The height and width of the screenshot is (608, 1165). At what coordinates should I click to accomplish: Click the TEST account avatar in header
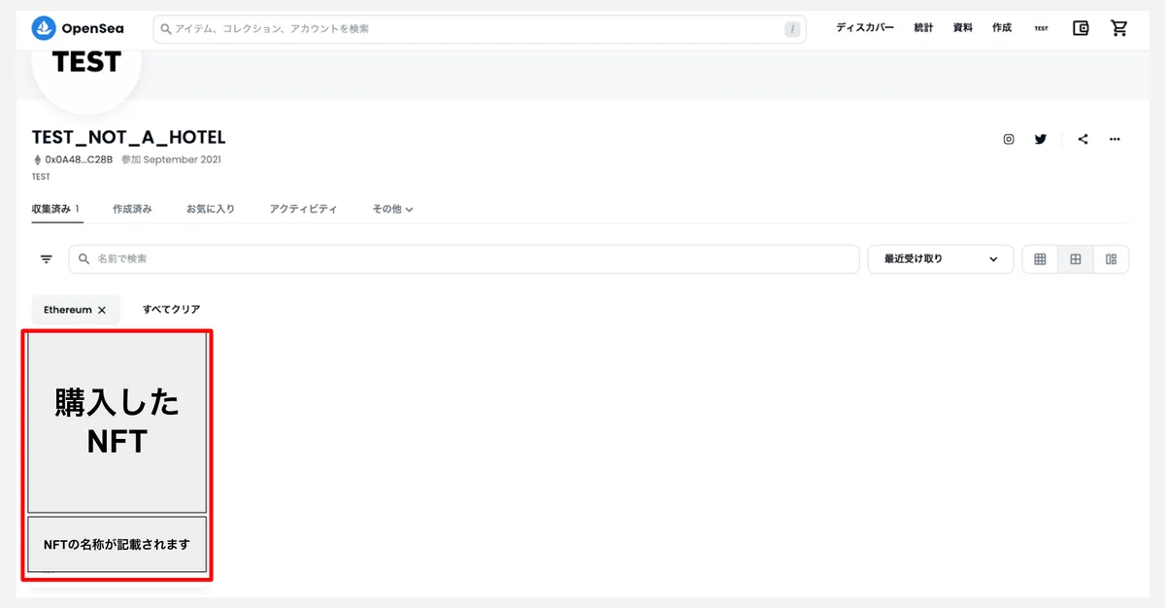click(1042, 28)
